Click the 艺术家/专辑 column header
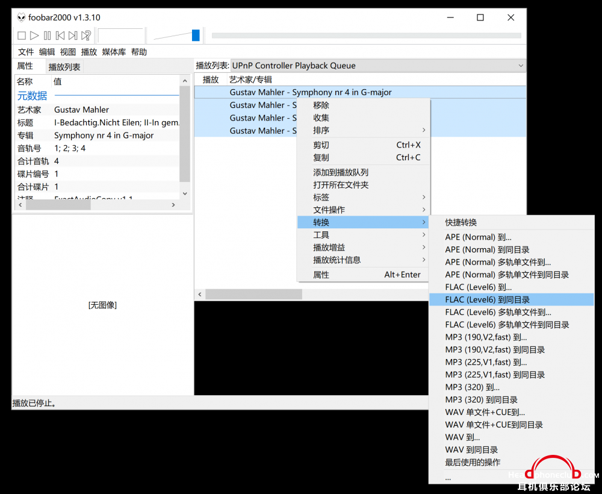This screenshot has width=602, height=494. pyautogui.click(x=250, y=80)
